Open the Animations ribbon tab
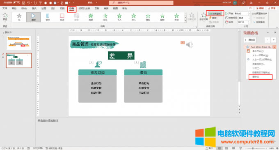This screenshot has width=279, height=150. (72, 9)
